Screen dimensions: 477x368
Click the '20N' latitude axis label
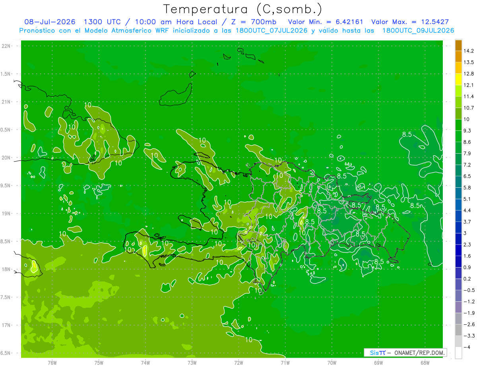(6, 158)
